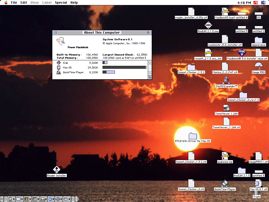
Task: Select the Sonnet_Clocker_1.3.2 folder icon
Action: point(191,67)
